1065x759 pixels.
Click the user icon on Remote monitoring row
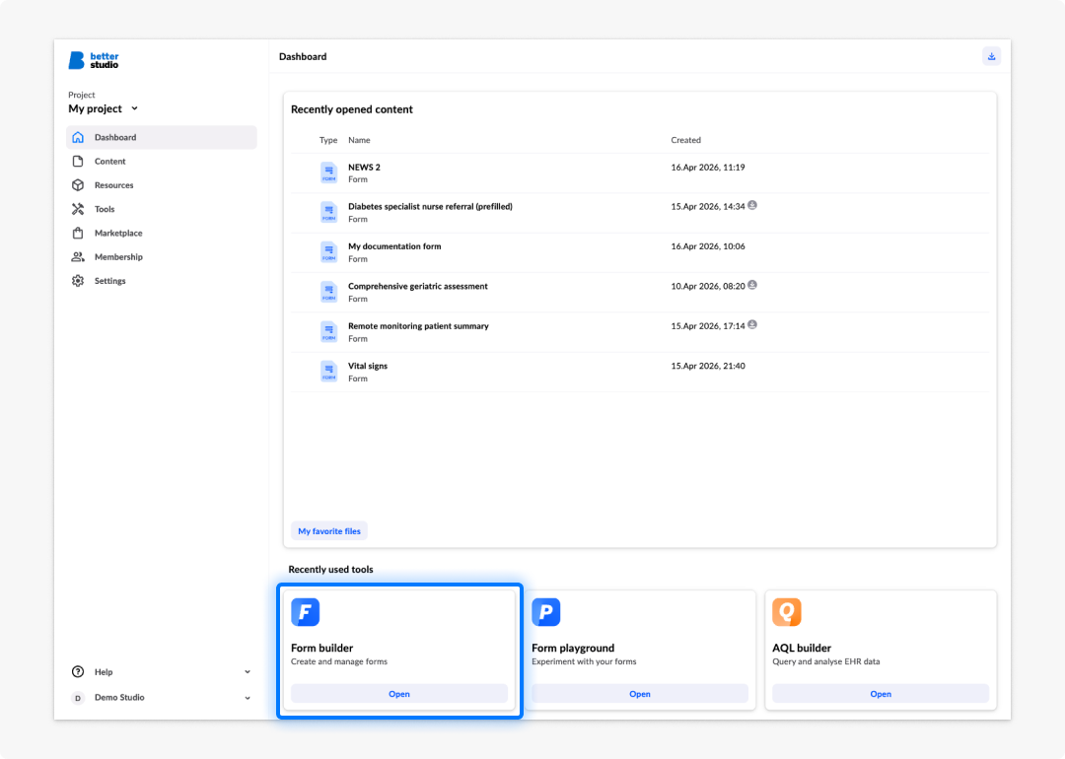(x=752, y=325)
